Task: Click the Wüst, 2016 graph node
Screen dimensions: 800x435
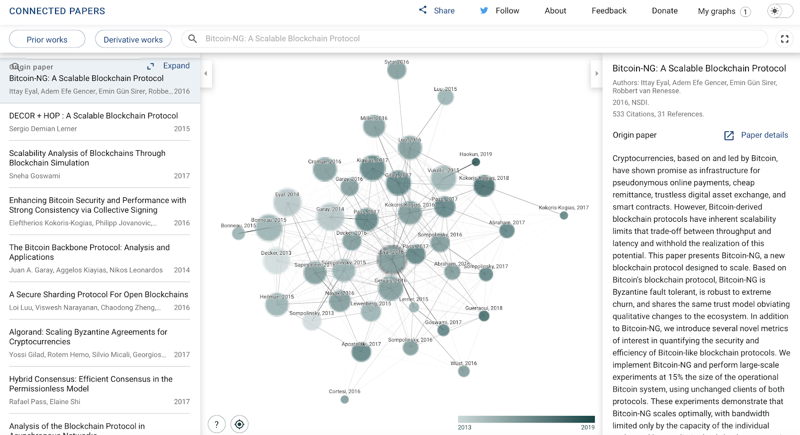Action: 464,371
